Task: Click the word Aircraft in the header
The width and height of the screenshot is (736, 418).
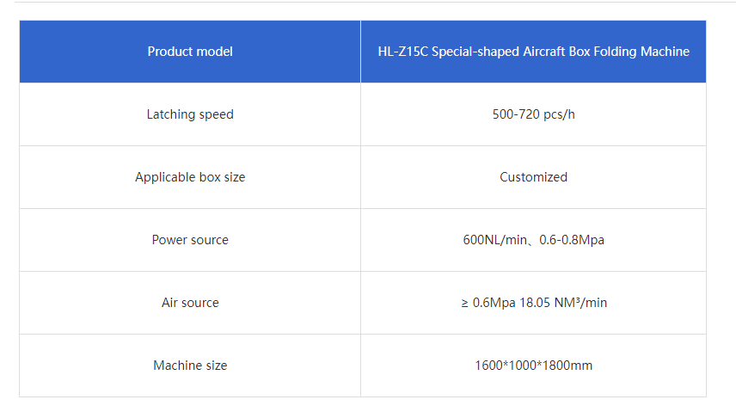Action: (547, 52)
